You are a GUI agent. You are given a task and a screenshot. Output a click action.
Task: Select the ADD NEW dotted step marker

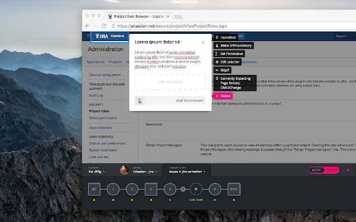coord(196,189)
